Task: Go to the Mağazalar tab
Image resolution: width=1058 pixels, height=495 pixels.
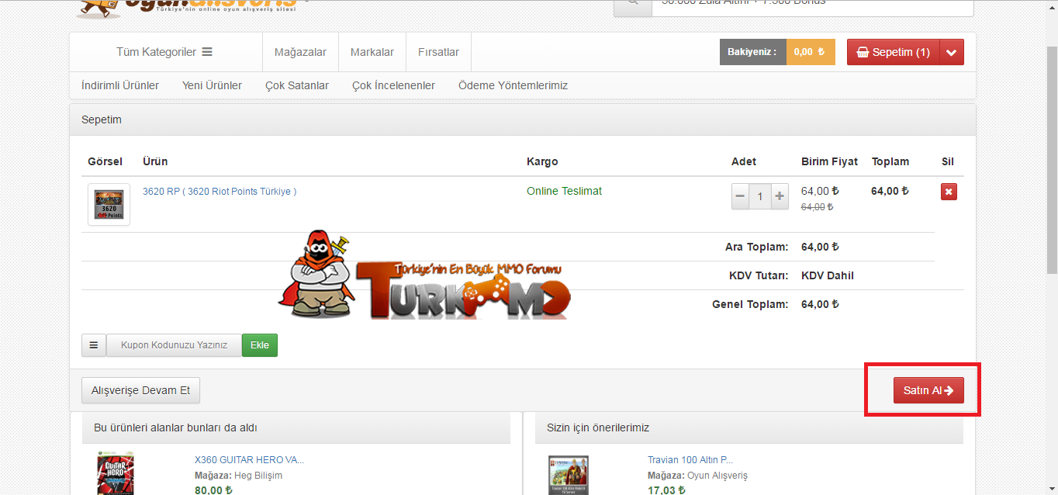Action: pyautogui.click(x=300, y=52)
